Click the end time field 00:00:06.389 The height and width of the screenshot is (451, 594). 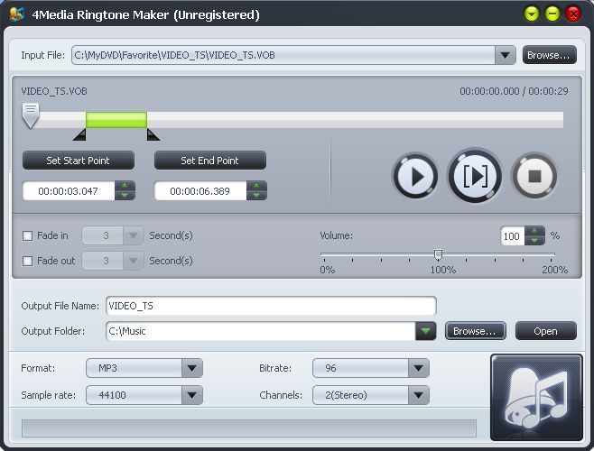[200, 191]
